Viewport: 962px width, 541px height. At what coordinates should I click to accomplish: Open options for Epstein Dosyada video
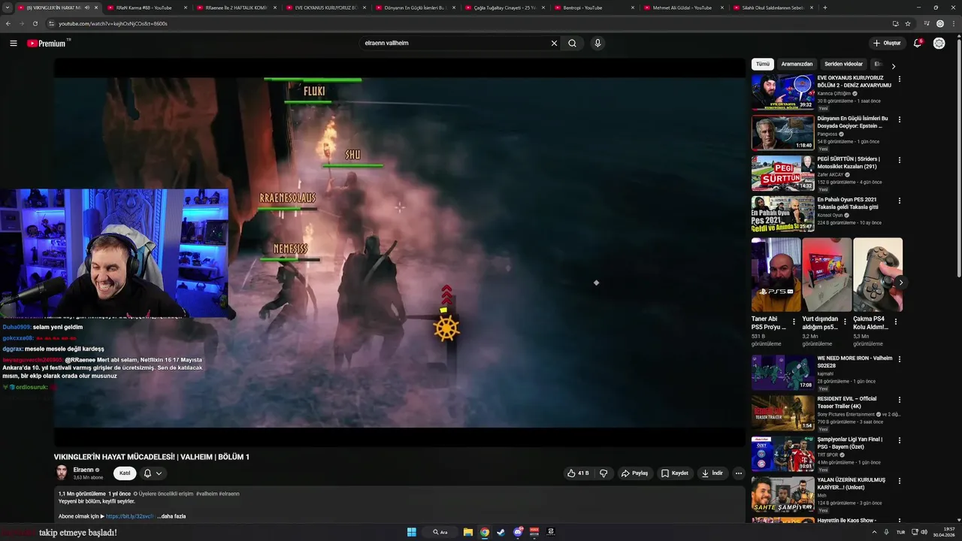pos(899,119)
